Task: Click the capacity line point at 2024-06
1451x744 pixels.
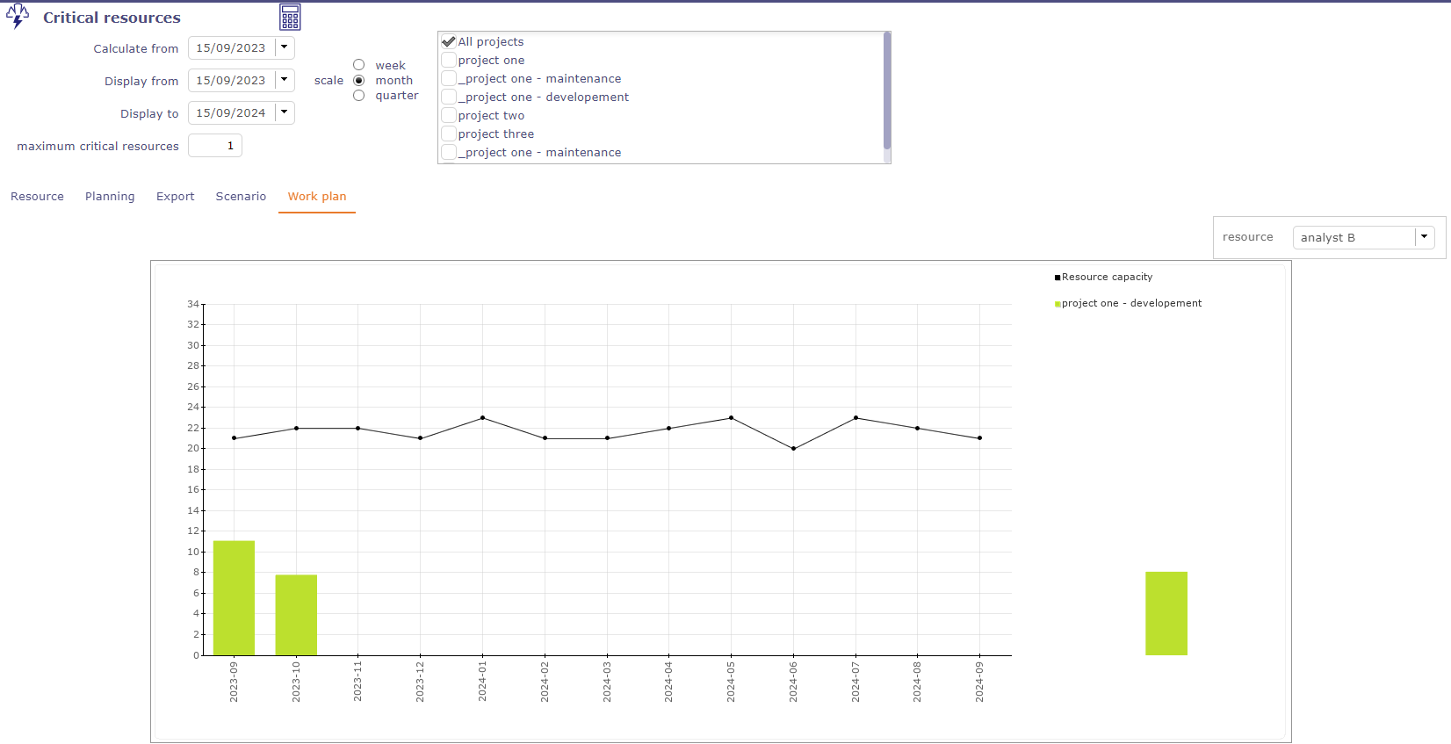Action: (794, 449)
